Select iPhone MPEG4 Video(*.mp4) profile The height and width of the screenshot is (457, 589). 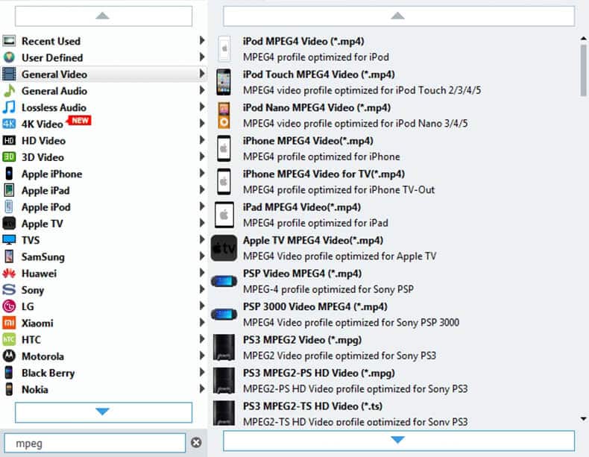click(x=394, y=148)
